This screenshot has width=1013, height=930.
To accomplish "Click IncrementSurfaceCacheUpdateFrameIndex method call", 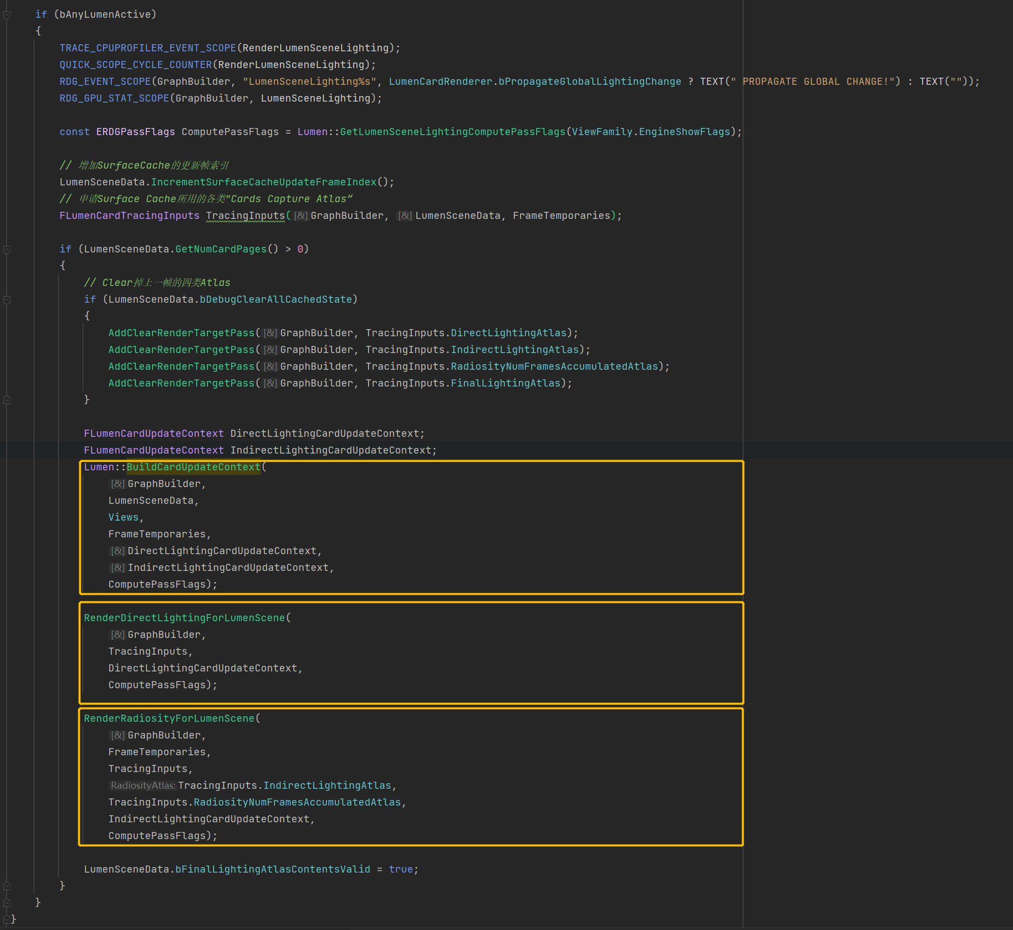I will (x=264, y=182).
